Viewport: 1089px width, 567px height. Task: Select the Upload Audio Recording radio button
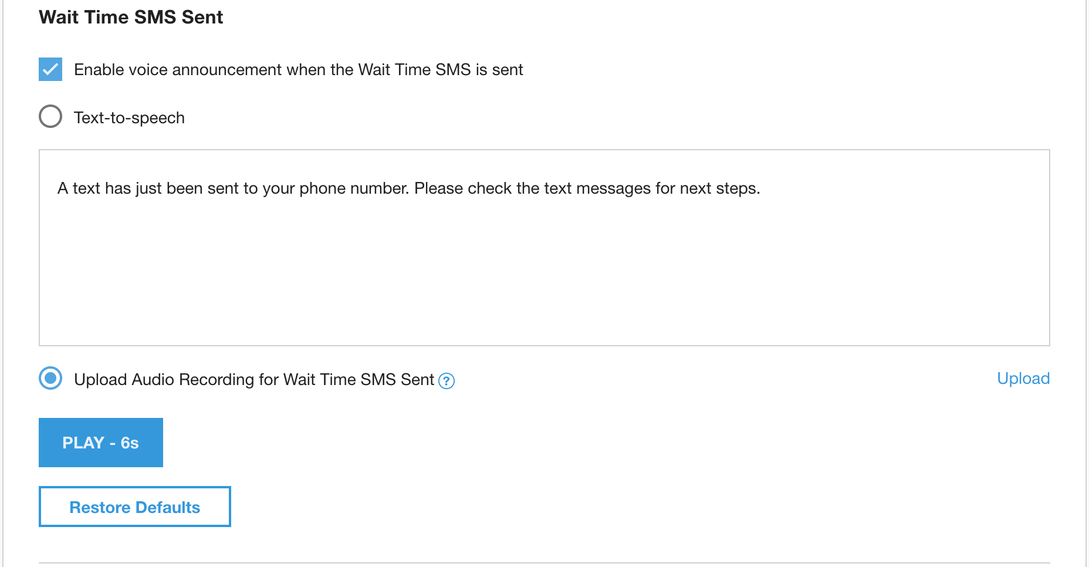50,378
